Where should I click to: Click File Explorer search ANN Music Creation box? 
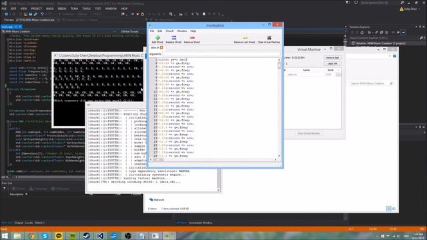372,83
